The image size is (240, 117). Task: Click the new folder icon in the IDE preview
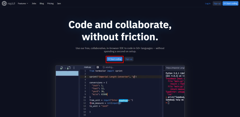(x=69, y=68)
